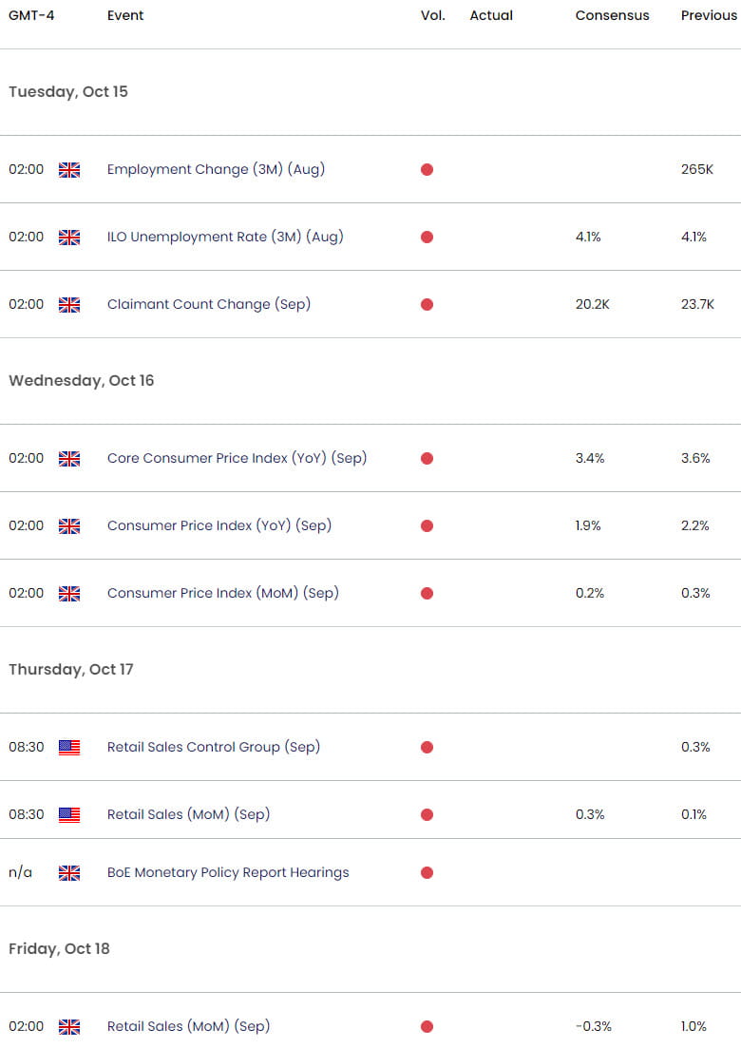Click the UK flag next to Consumer Price Index (YoY)
This screenshot has width=741, height=1048.
[68, 525]
